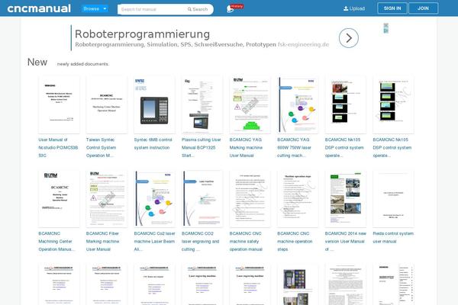
Task: Click the cncmanual logo
Action: [39, 8]
